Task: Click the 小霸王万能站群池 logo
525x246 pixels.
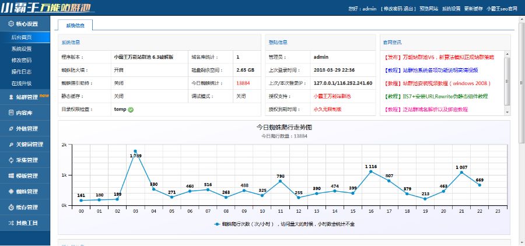Action: [x=48, y=8]
